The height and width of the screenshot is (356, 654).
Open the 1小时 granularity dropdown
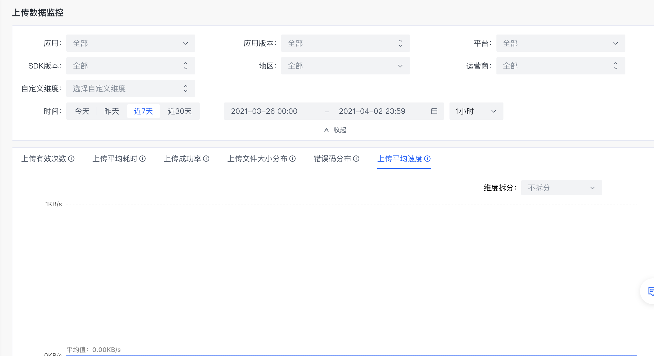[476, 111]
